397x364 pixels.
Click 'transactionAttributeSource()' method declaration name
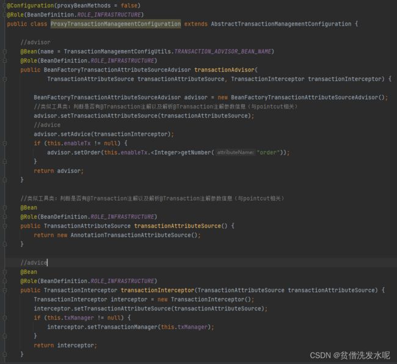181,226
